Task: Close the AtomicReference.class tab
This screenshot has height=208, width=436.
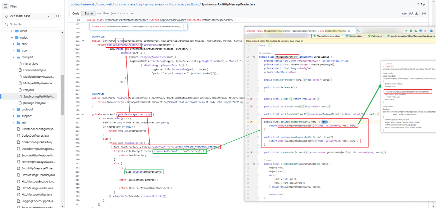Action: [342, 36]
